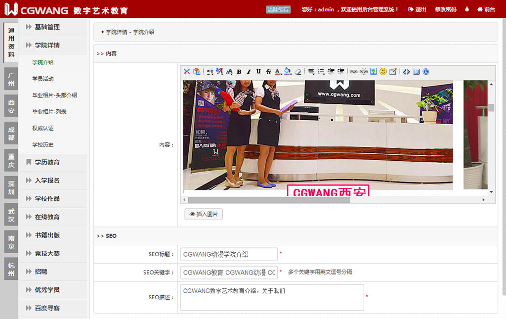The image size is (506, 319).
Task: Expand the 百度寻客 sidebar section
Action: pos(52,308)
